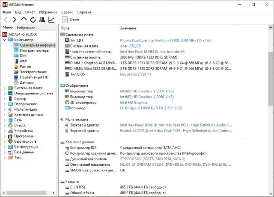Open the Intel Ibex Peak-M HM55 chipset link

pyautogui.click(x=152, y=52)
